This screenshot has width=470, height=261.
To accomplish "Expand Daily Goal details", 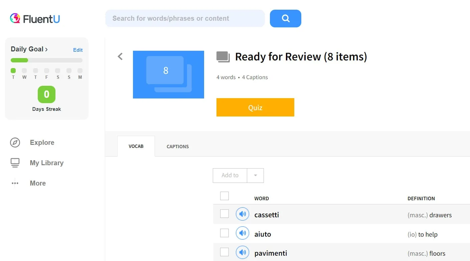I will 29,49.
